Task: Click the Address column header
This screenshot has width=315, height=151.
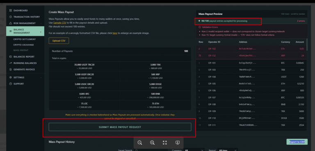Action: [243, 42]
